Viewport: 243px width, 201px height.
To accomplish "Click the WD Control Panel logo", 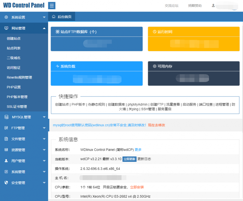I will (x=24, y=5).
